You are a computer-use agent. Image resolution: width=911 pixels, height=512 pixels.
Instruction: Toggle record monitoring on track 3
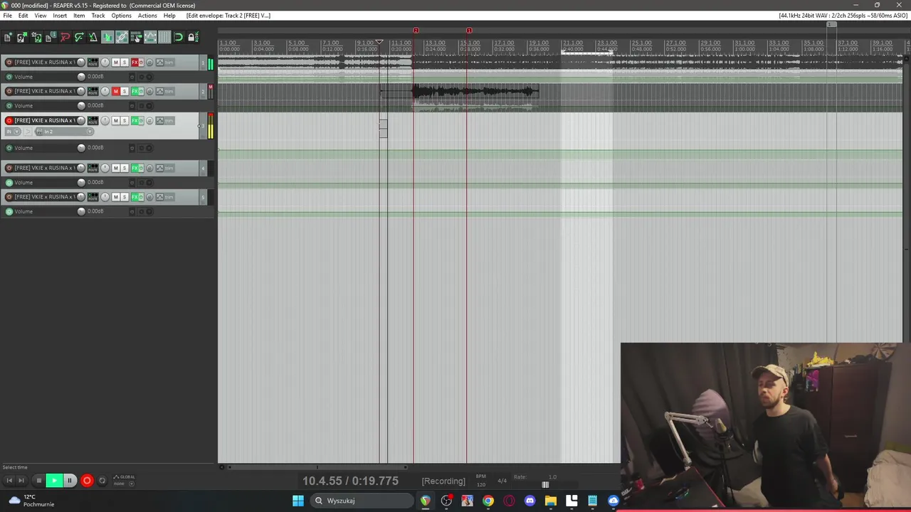(28, 132)
